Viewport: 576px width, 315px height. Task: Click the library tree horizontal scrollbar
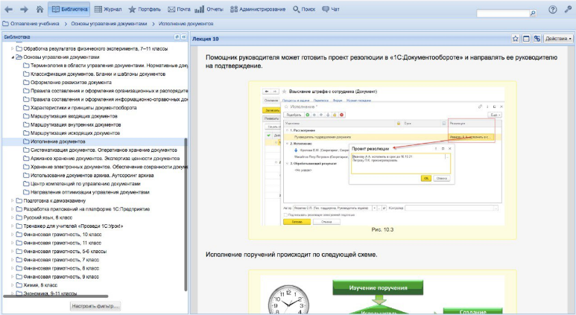point(55,296)
